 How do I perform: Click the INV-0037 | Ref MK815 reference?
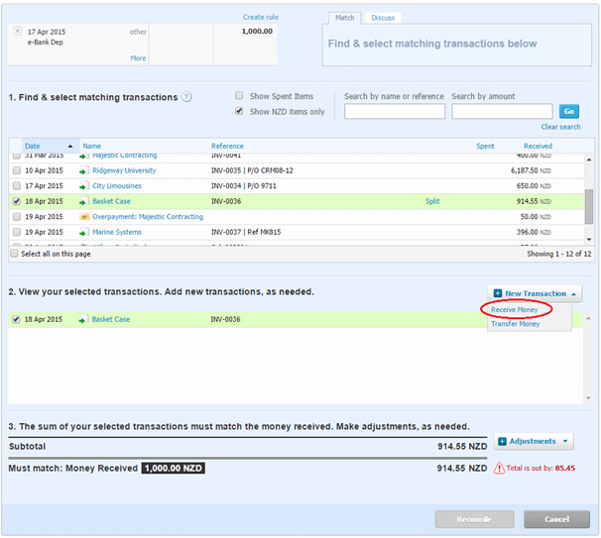tap(246, 232)
